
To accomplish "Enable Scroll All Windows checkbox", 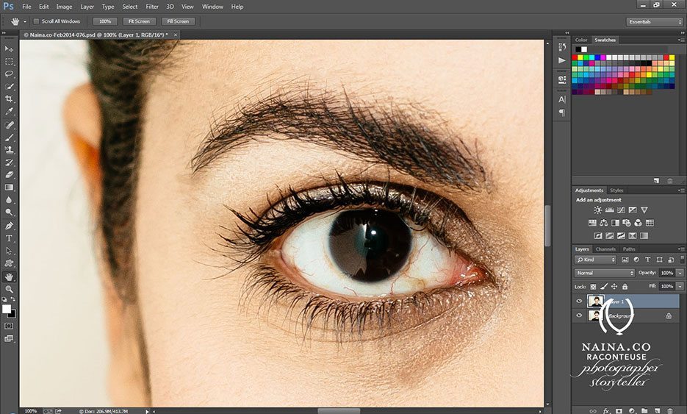I will pyautogui.click(x=36, y=21).
